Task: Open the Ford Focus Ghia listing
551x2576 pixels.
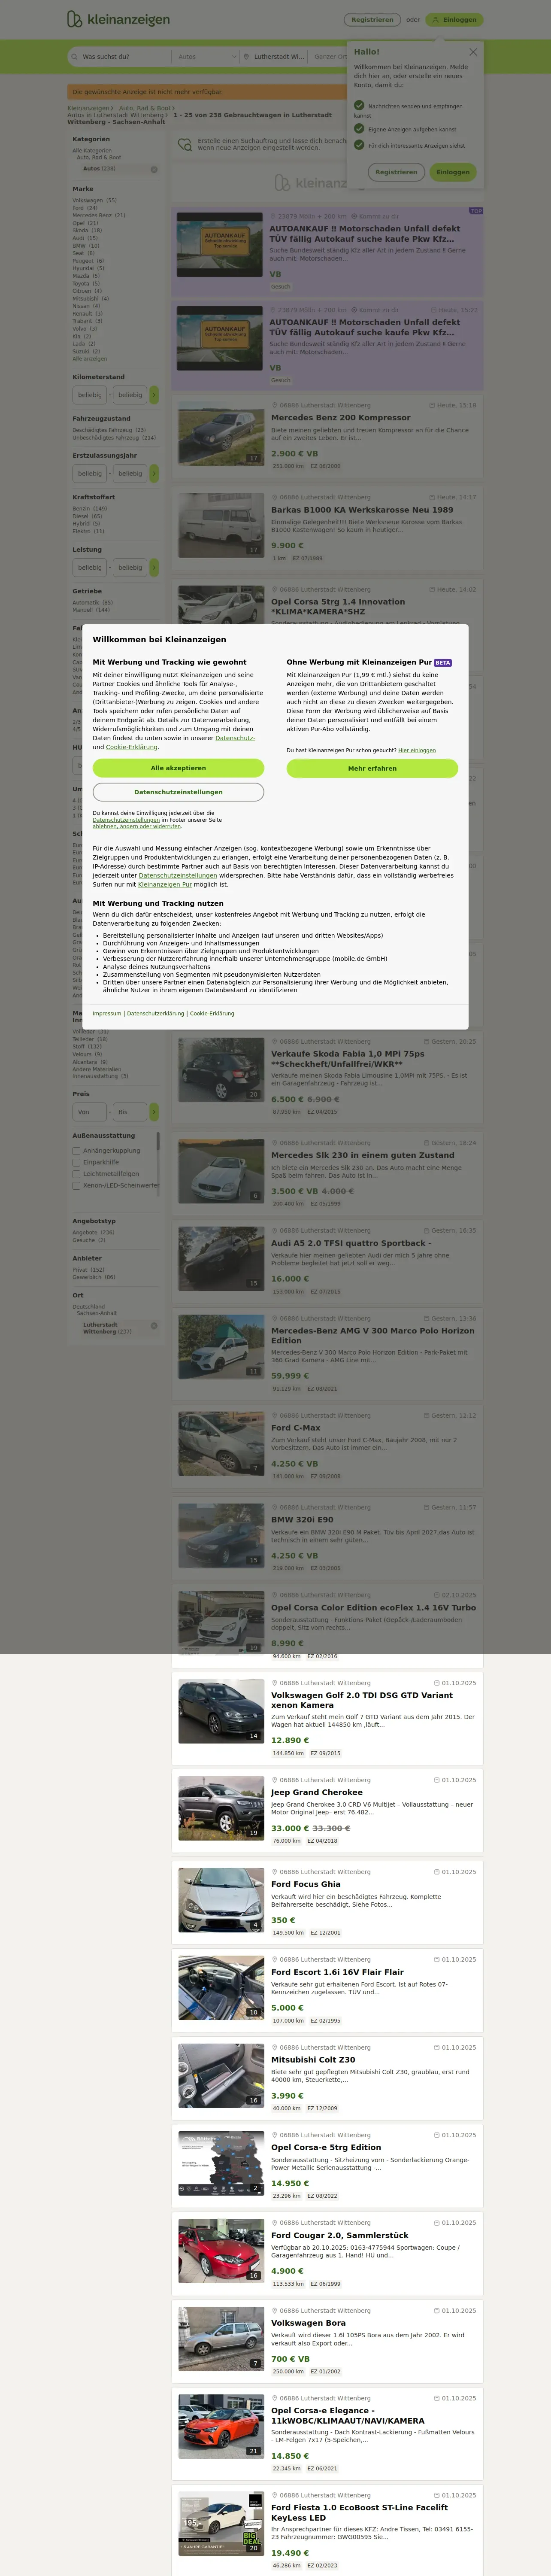Action: click(305, 1884)
